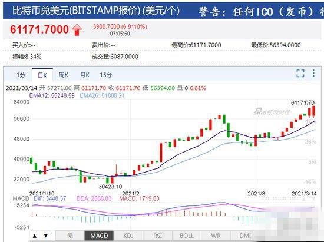Select the RSI indicator button
The width and height of the screenshot is (324, 242).
(157, 236)
